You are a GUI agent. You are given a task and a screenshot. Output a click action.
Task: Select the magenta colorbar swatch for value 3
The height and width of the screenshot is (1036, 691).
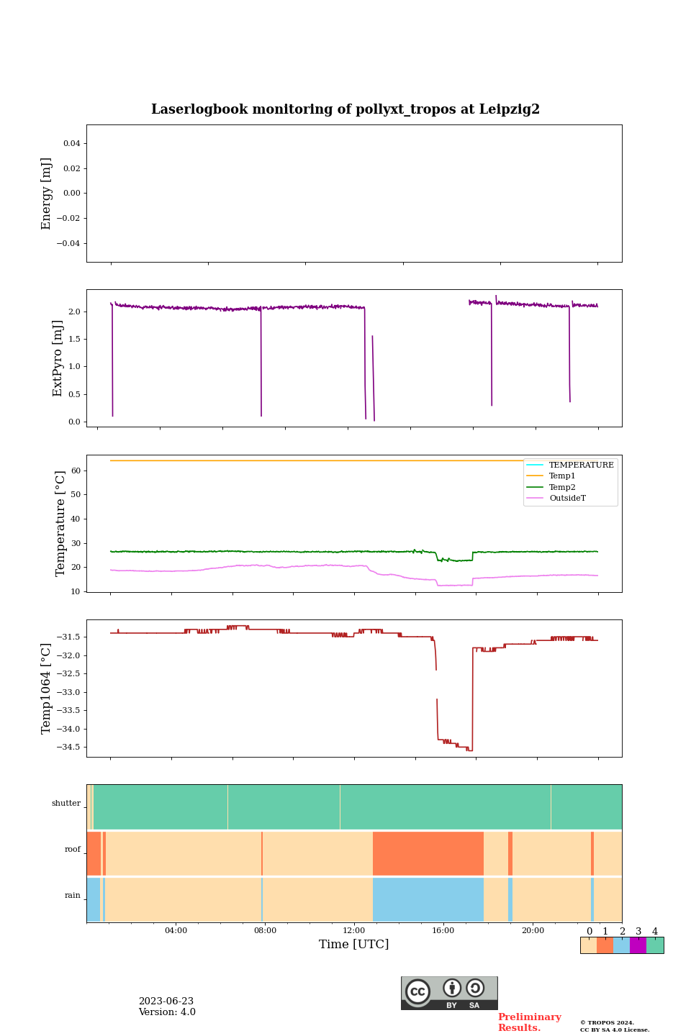pos(638,945)
